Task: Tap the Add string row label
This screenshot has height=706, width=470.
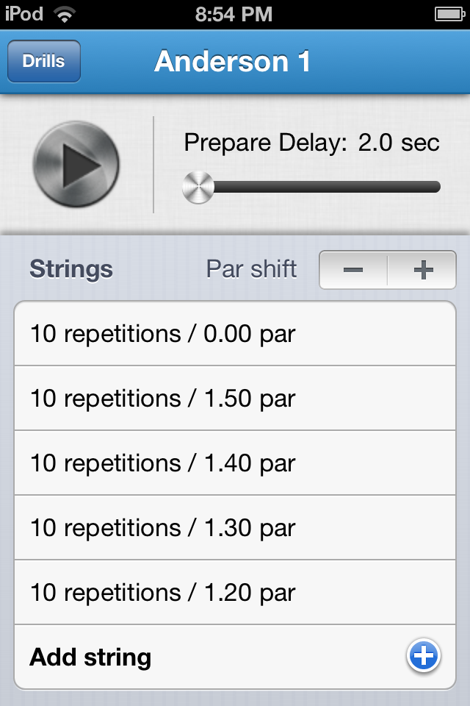Action: click(90, 657)
